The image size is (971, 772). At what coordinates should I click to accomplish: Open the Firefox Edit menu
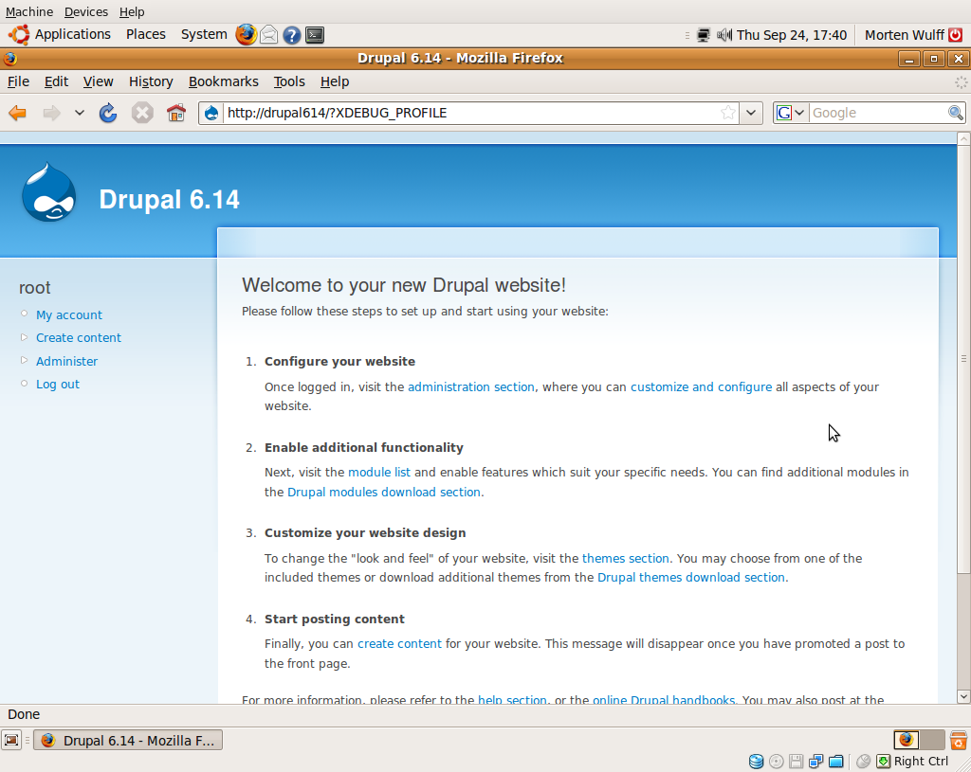(56, 81)
